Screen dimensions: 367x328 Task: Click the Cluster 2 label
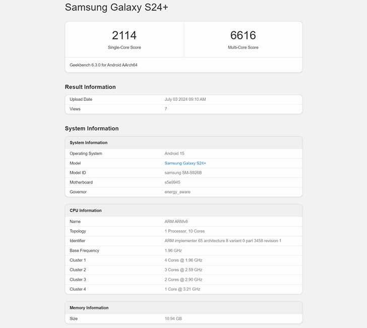click(x=78, y=269)
